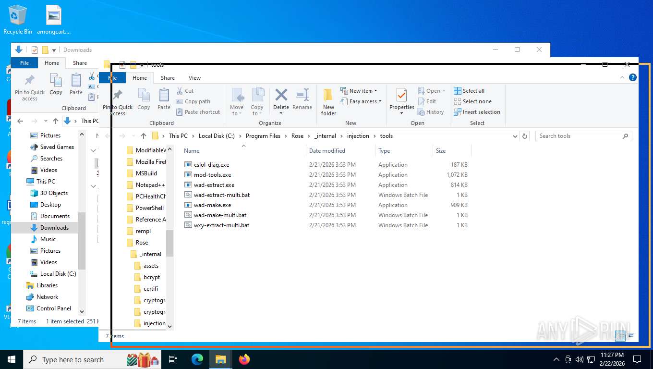653x369 pixels.
Task: Click Select none in the ribbon
Action: 472,101
